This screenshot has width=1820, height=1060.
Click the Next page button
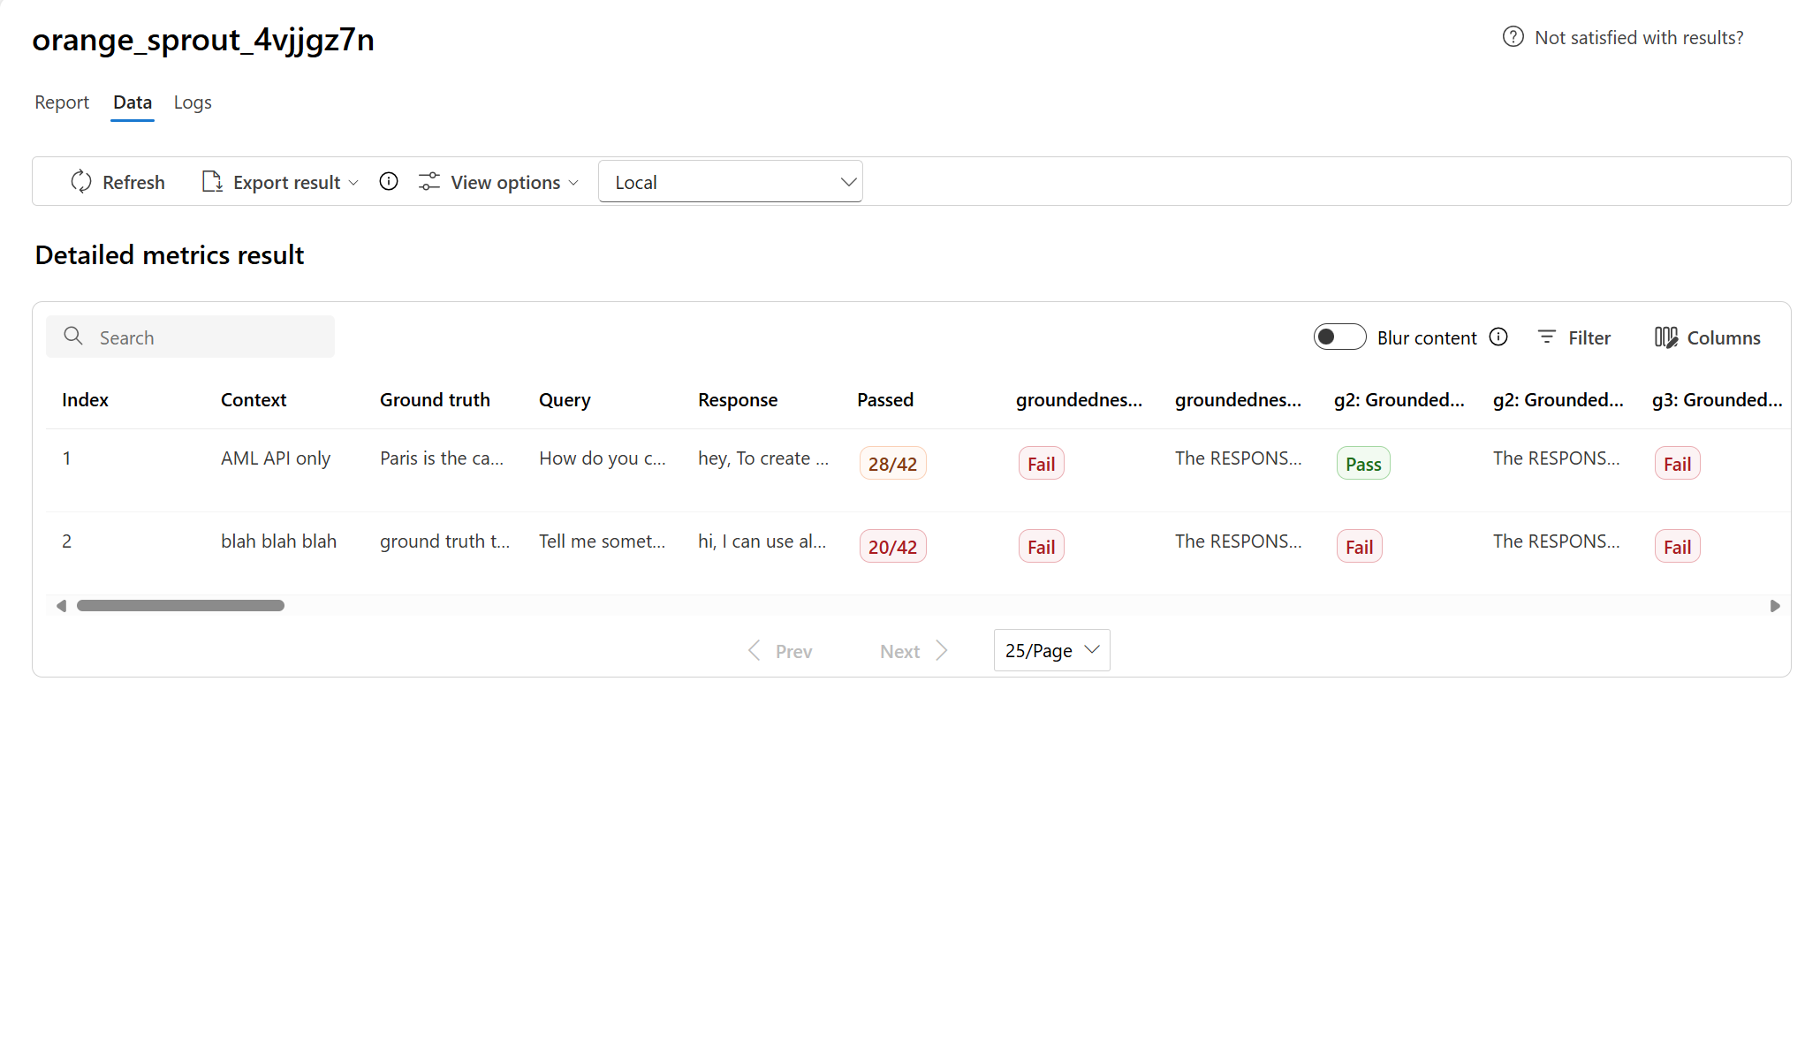tap(914, 651)
